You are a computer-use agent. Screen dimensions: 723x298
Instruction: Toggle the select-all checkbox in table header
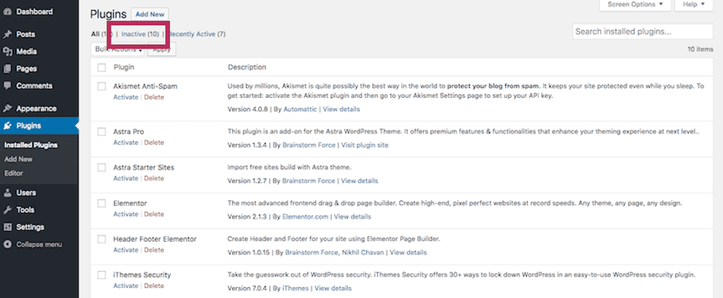(102, 67)
